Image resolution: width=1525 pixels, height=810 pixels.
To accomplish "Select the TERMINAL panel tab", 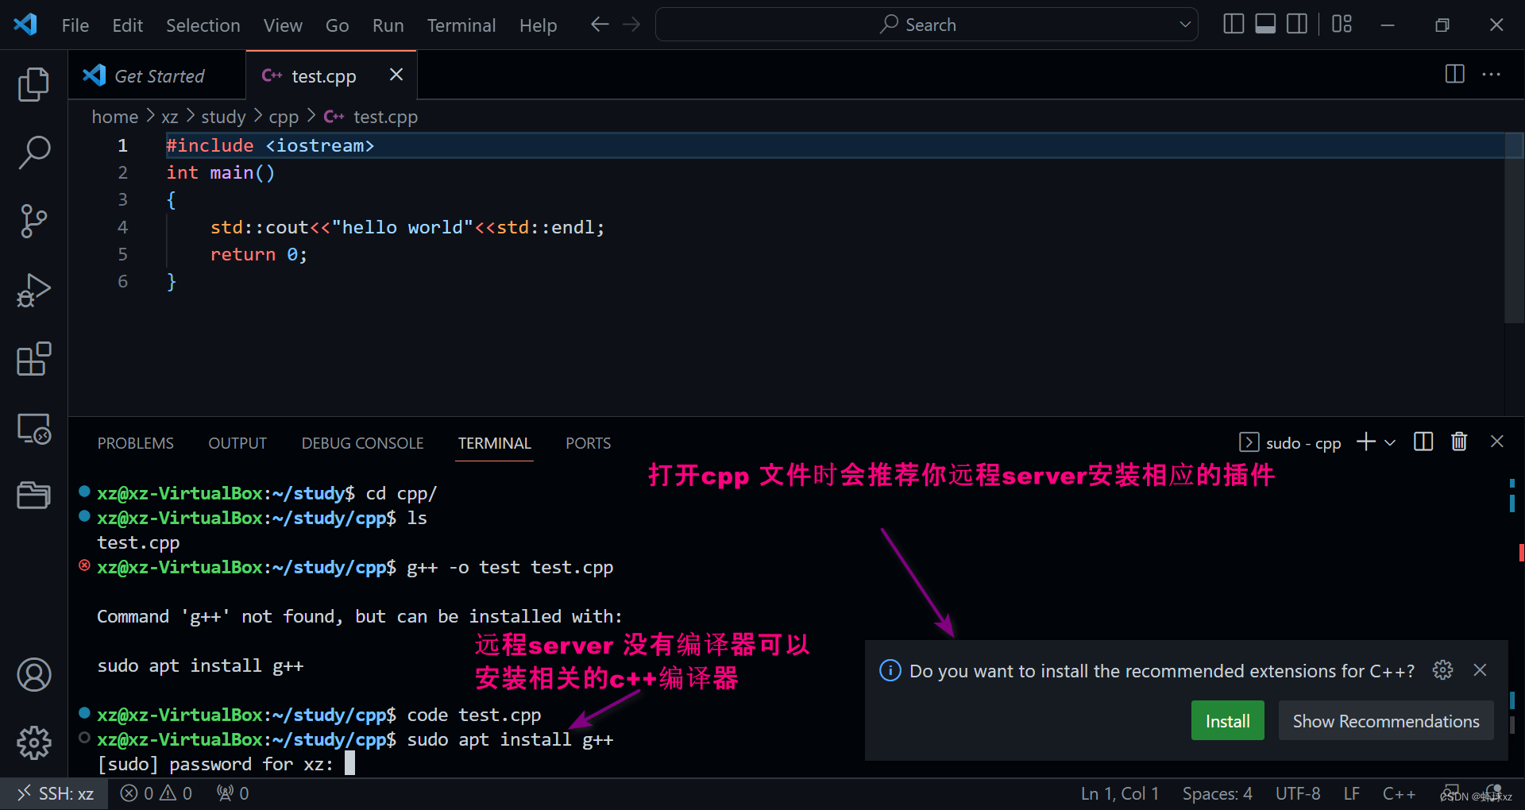I will 494,443.
